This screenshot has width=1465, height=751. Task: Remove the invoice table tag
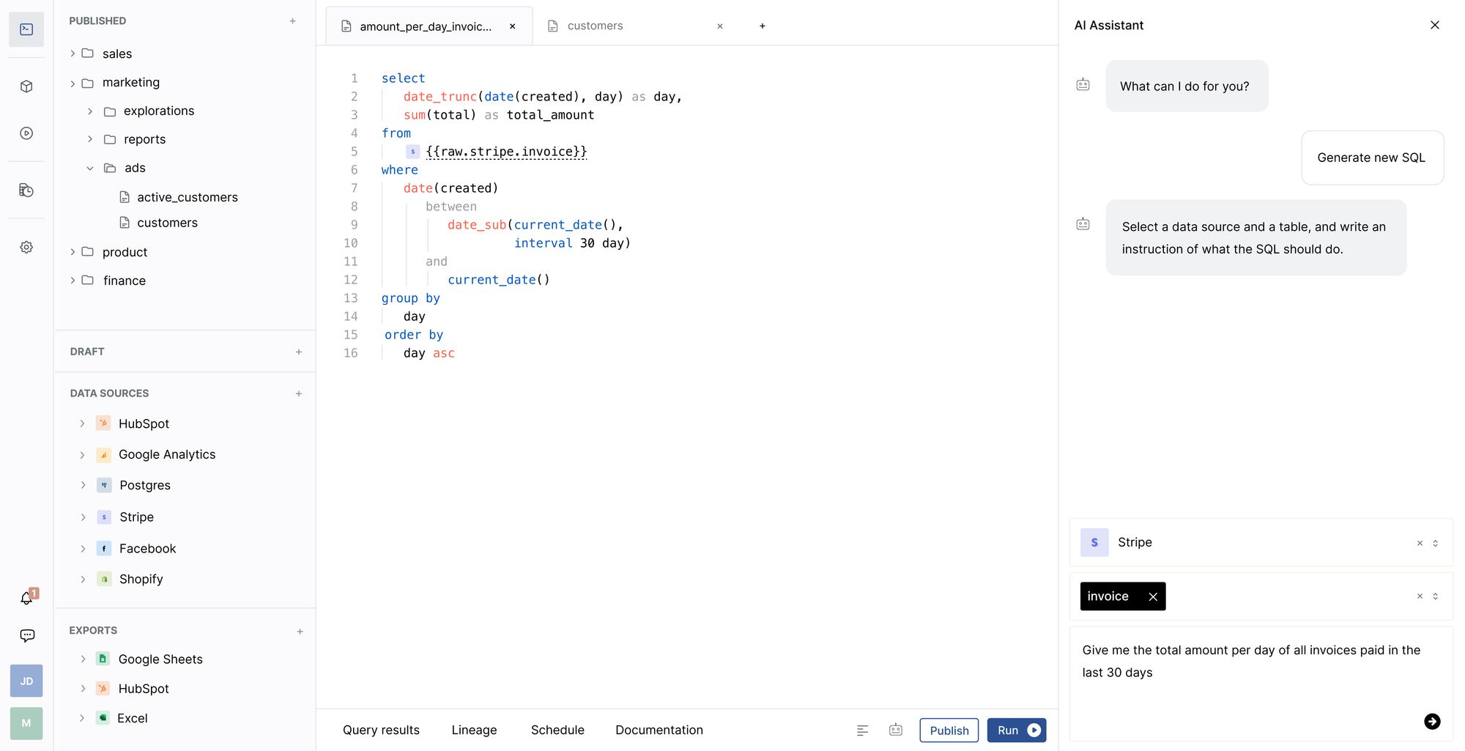(x=1153, y=596)
